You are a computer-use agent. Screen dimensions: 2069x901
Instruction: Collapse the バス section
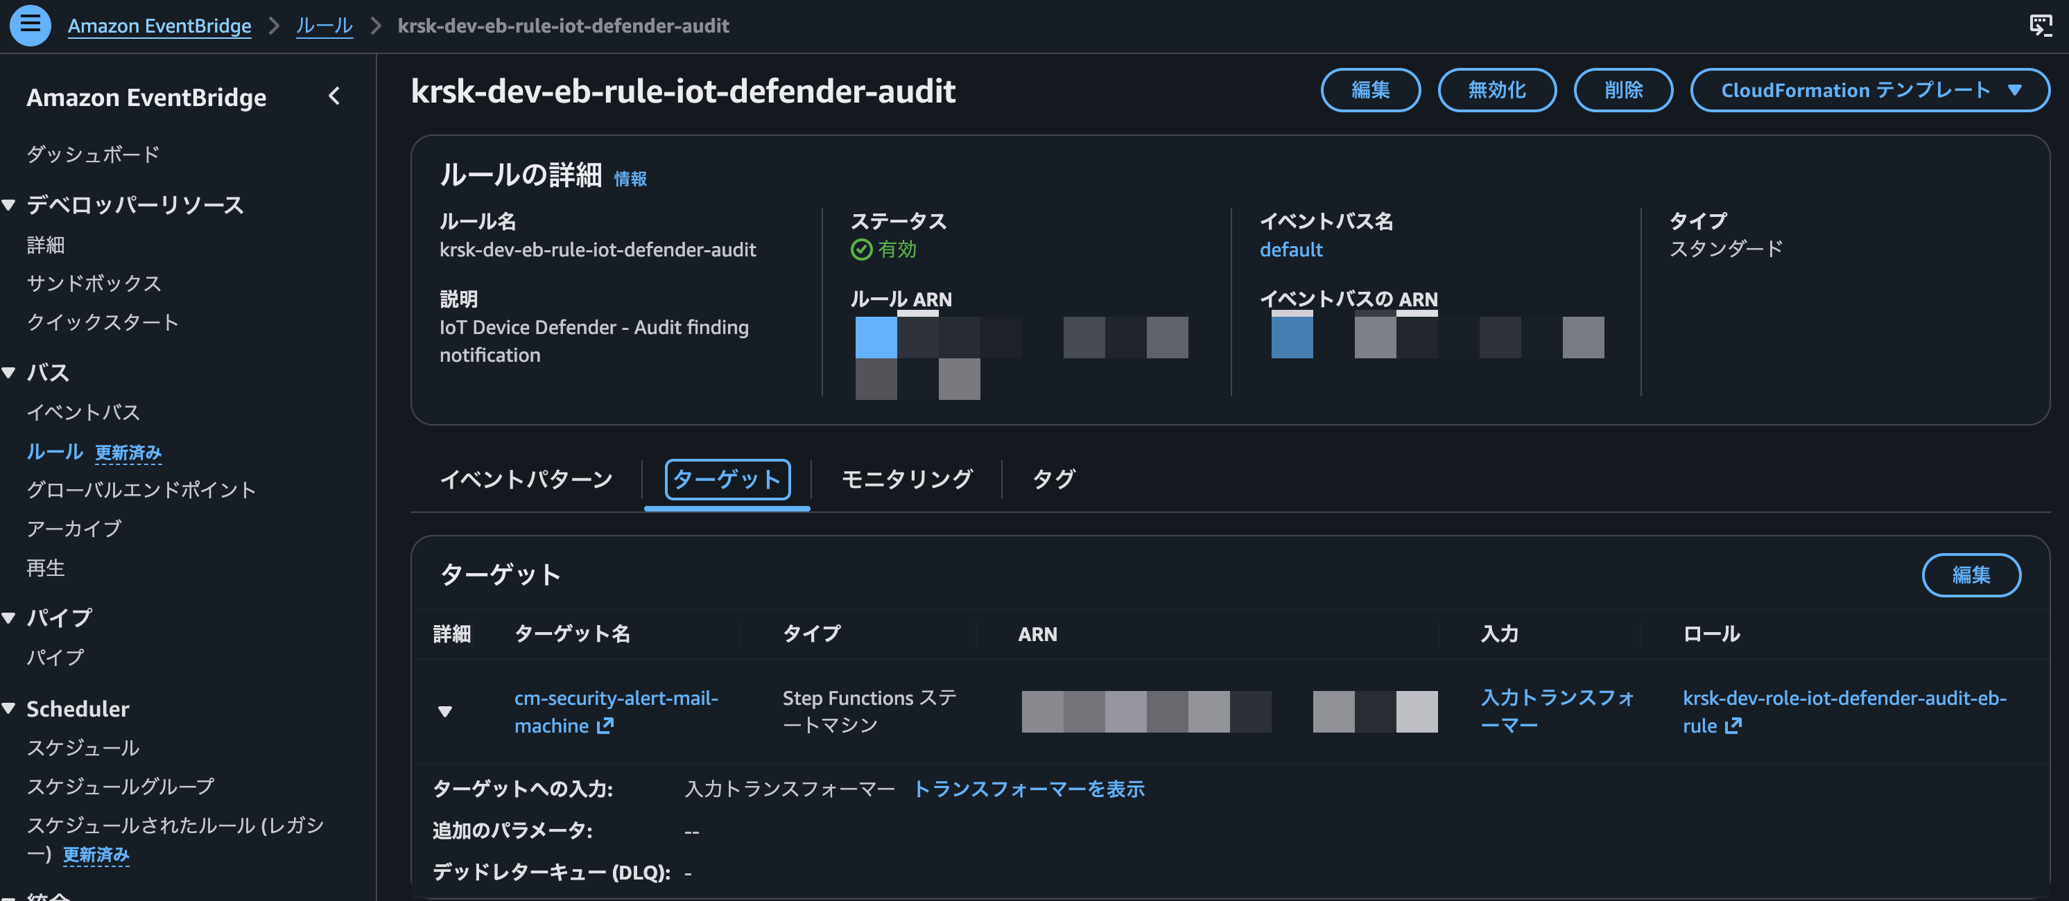[x=9, y=371]
